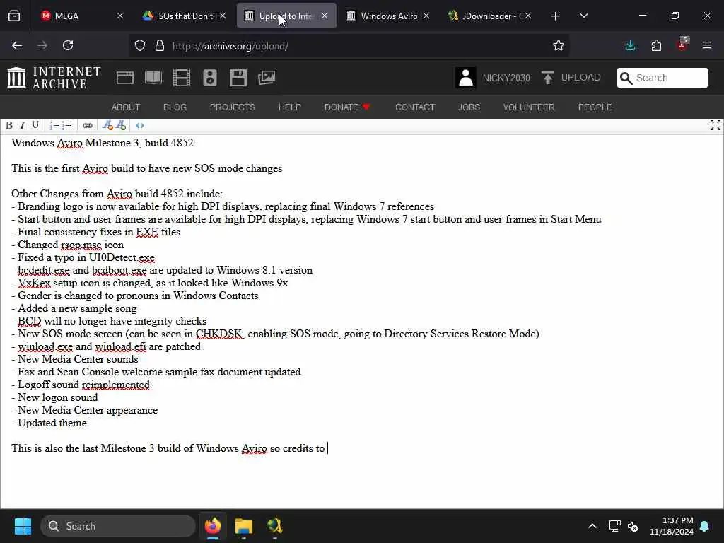Open JDownloader from the taskbar
This screenshot has width=724, height=543.
(275, 526)
